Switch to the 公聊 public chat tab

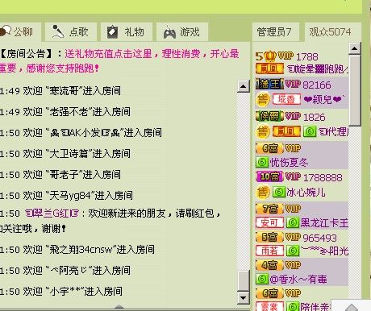point(20,31)
